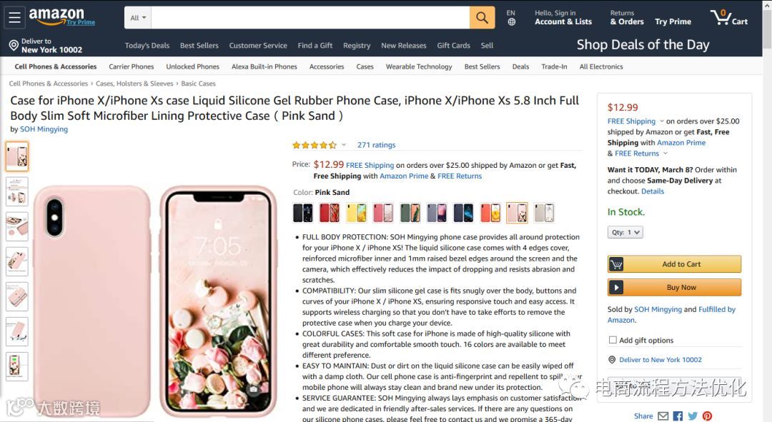The height and width of the screenshot is (422, 772).
Task: Open the All search category dropdown
Action: point(138,18)
